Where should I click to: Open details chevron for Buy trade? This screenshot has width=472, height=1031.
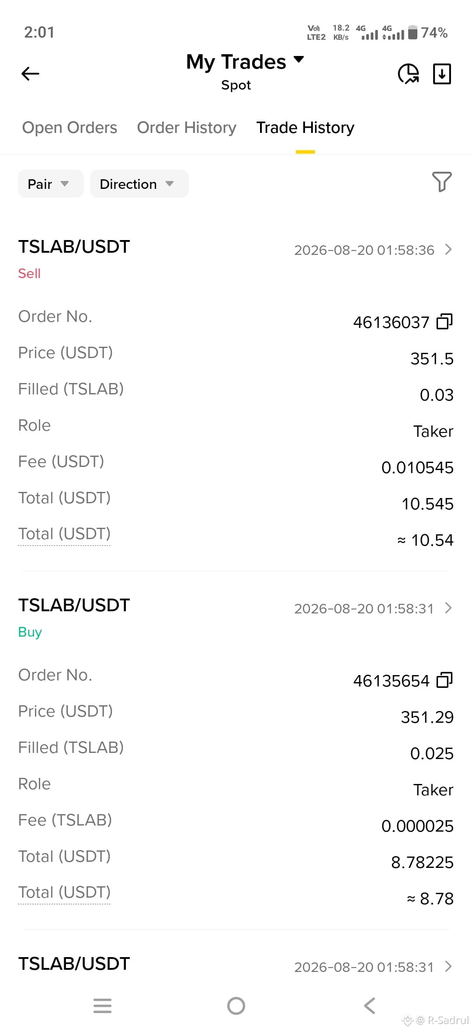click(448, 608)
